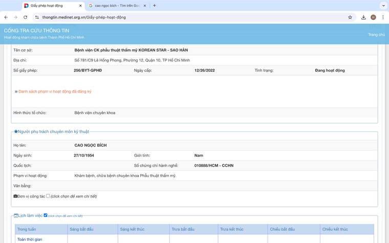Go to Trang chủ link
Image resolution: width=389 pixels, height=243 pixels.
tap(376, 35)
